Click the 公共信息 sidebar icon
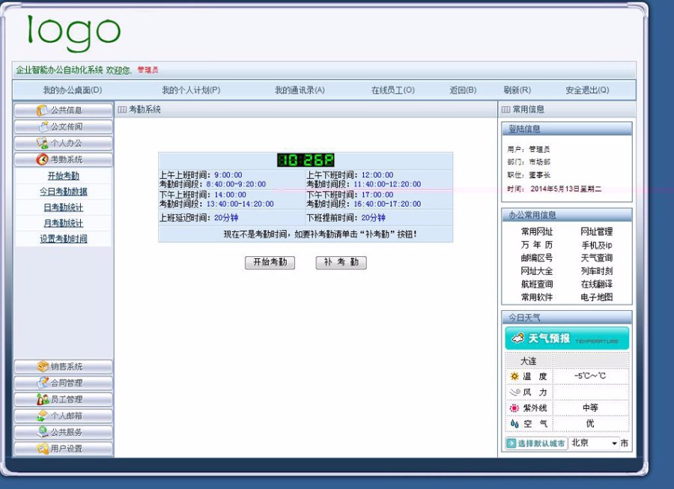 [x=42, y=110]
